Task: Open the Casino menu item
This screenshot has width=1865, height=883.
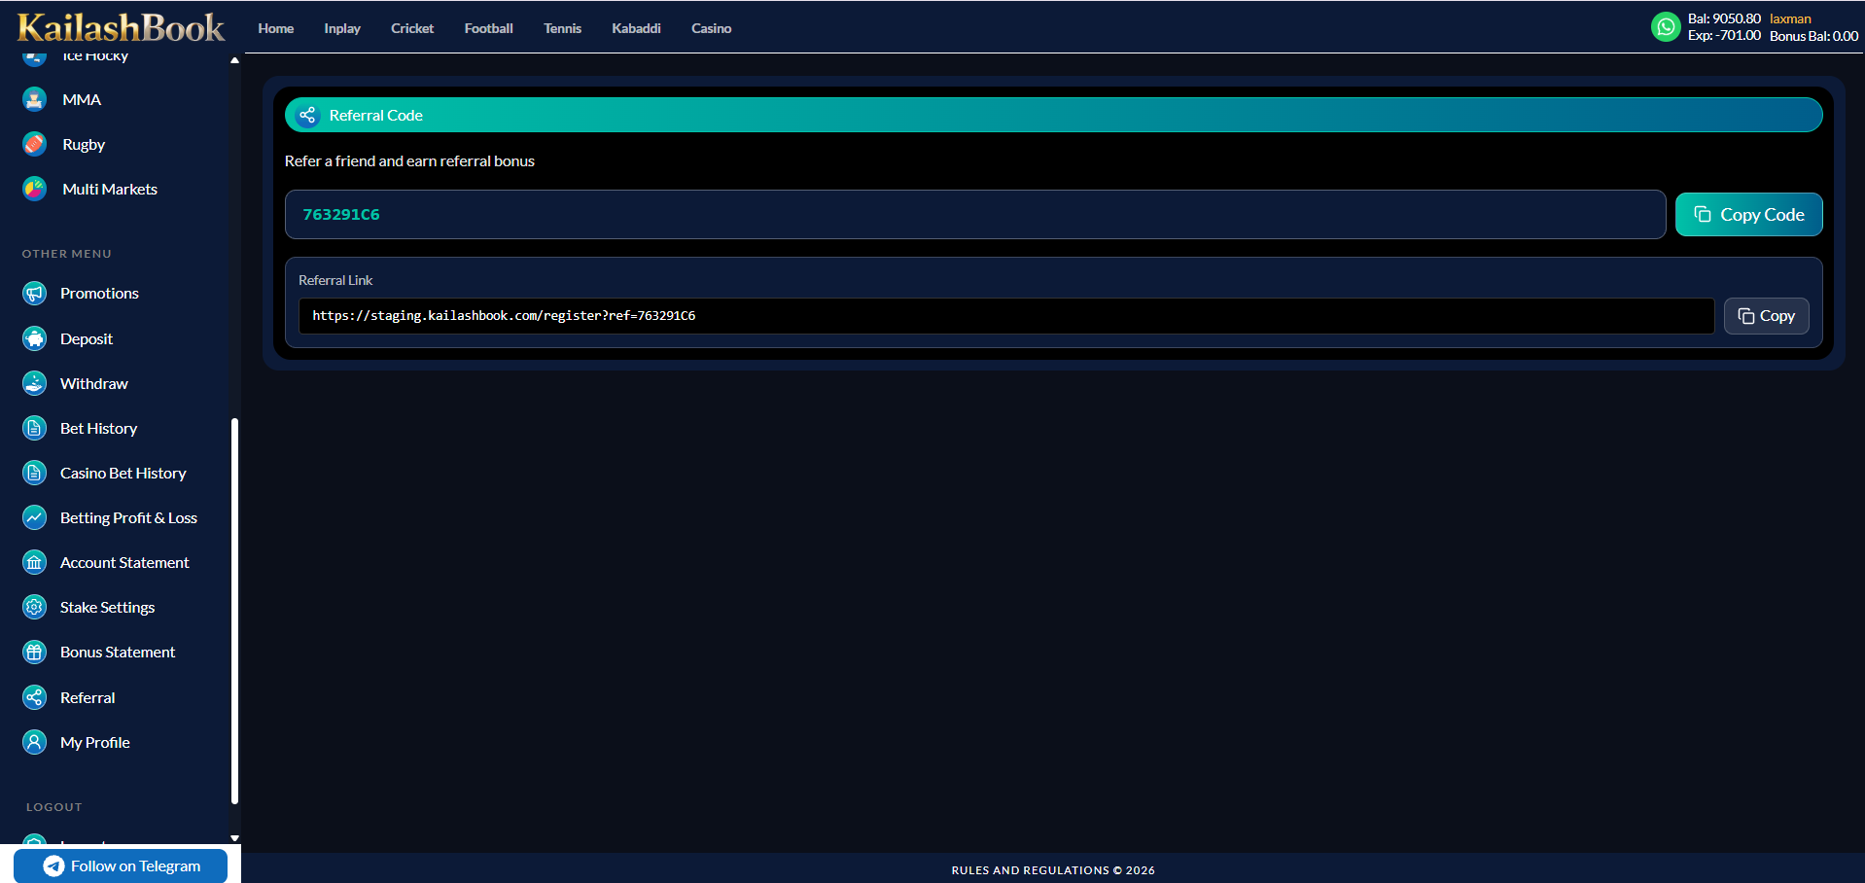Action: [x=711, y=28]
